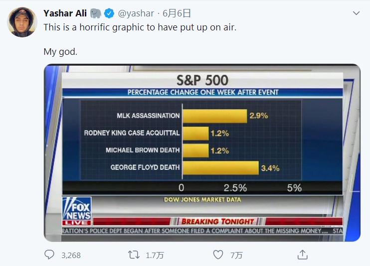This screenshot has height=266, width=370.
Task: Click the George Floyd Death bar
Action: point(220,168)
